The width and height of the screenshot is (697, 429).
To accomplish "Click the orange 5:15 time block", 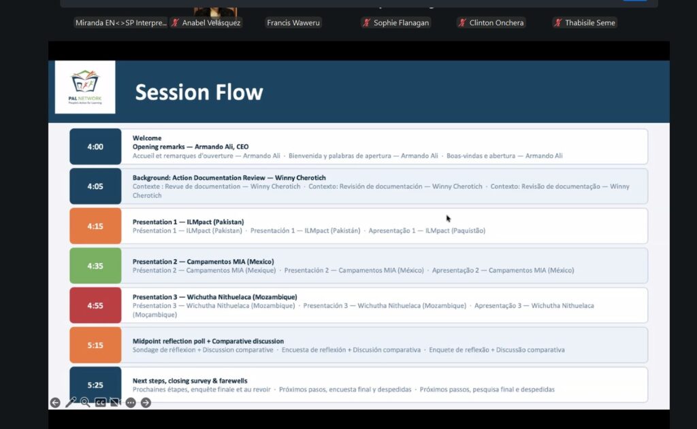I will click(95, 345).
